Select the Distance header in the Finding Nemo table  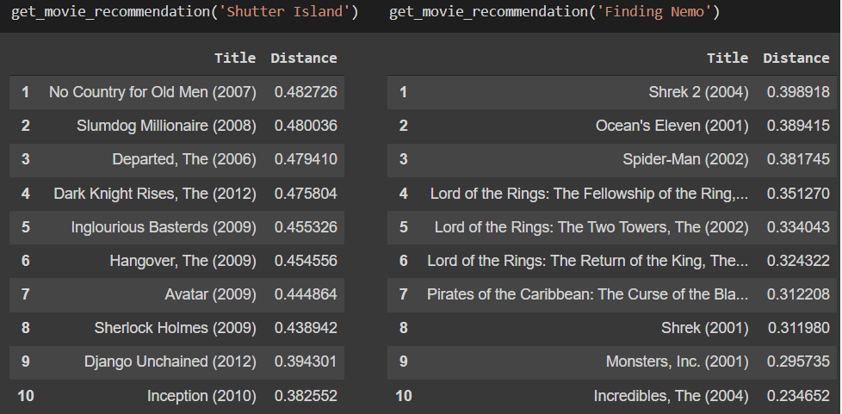[x=796, y=58]
